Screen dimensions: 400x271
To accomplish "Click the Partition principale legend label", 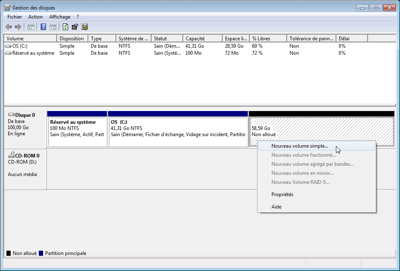I will pyautogui.click(x=66, y=253).
